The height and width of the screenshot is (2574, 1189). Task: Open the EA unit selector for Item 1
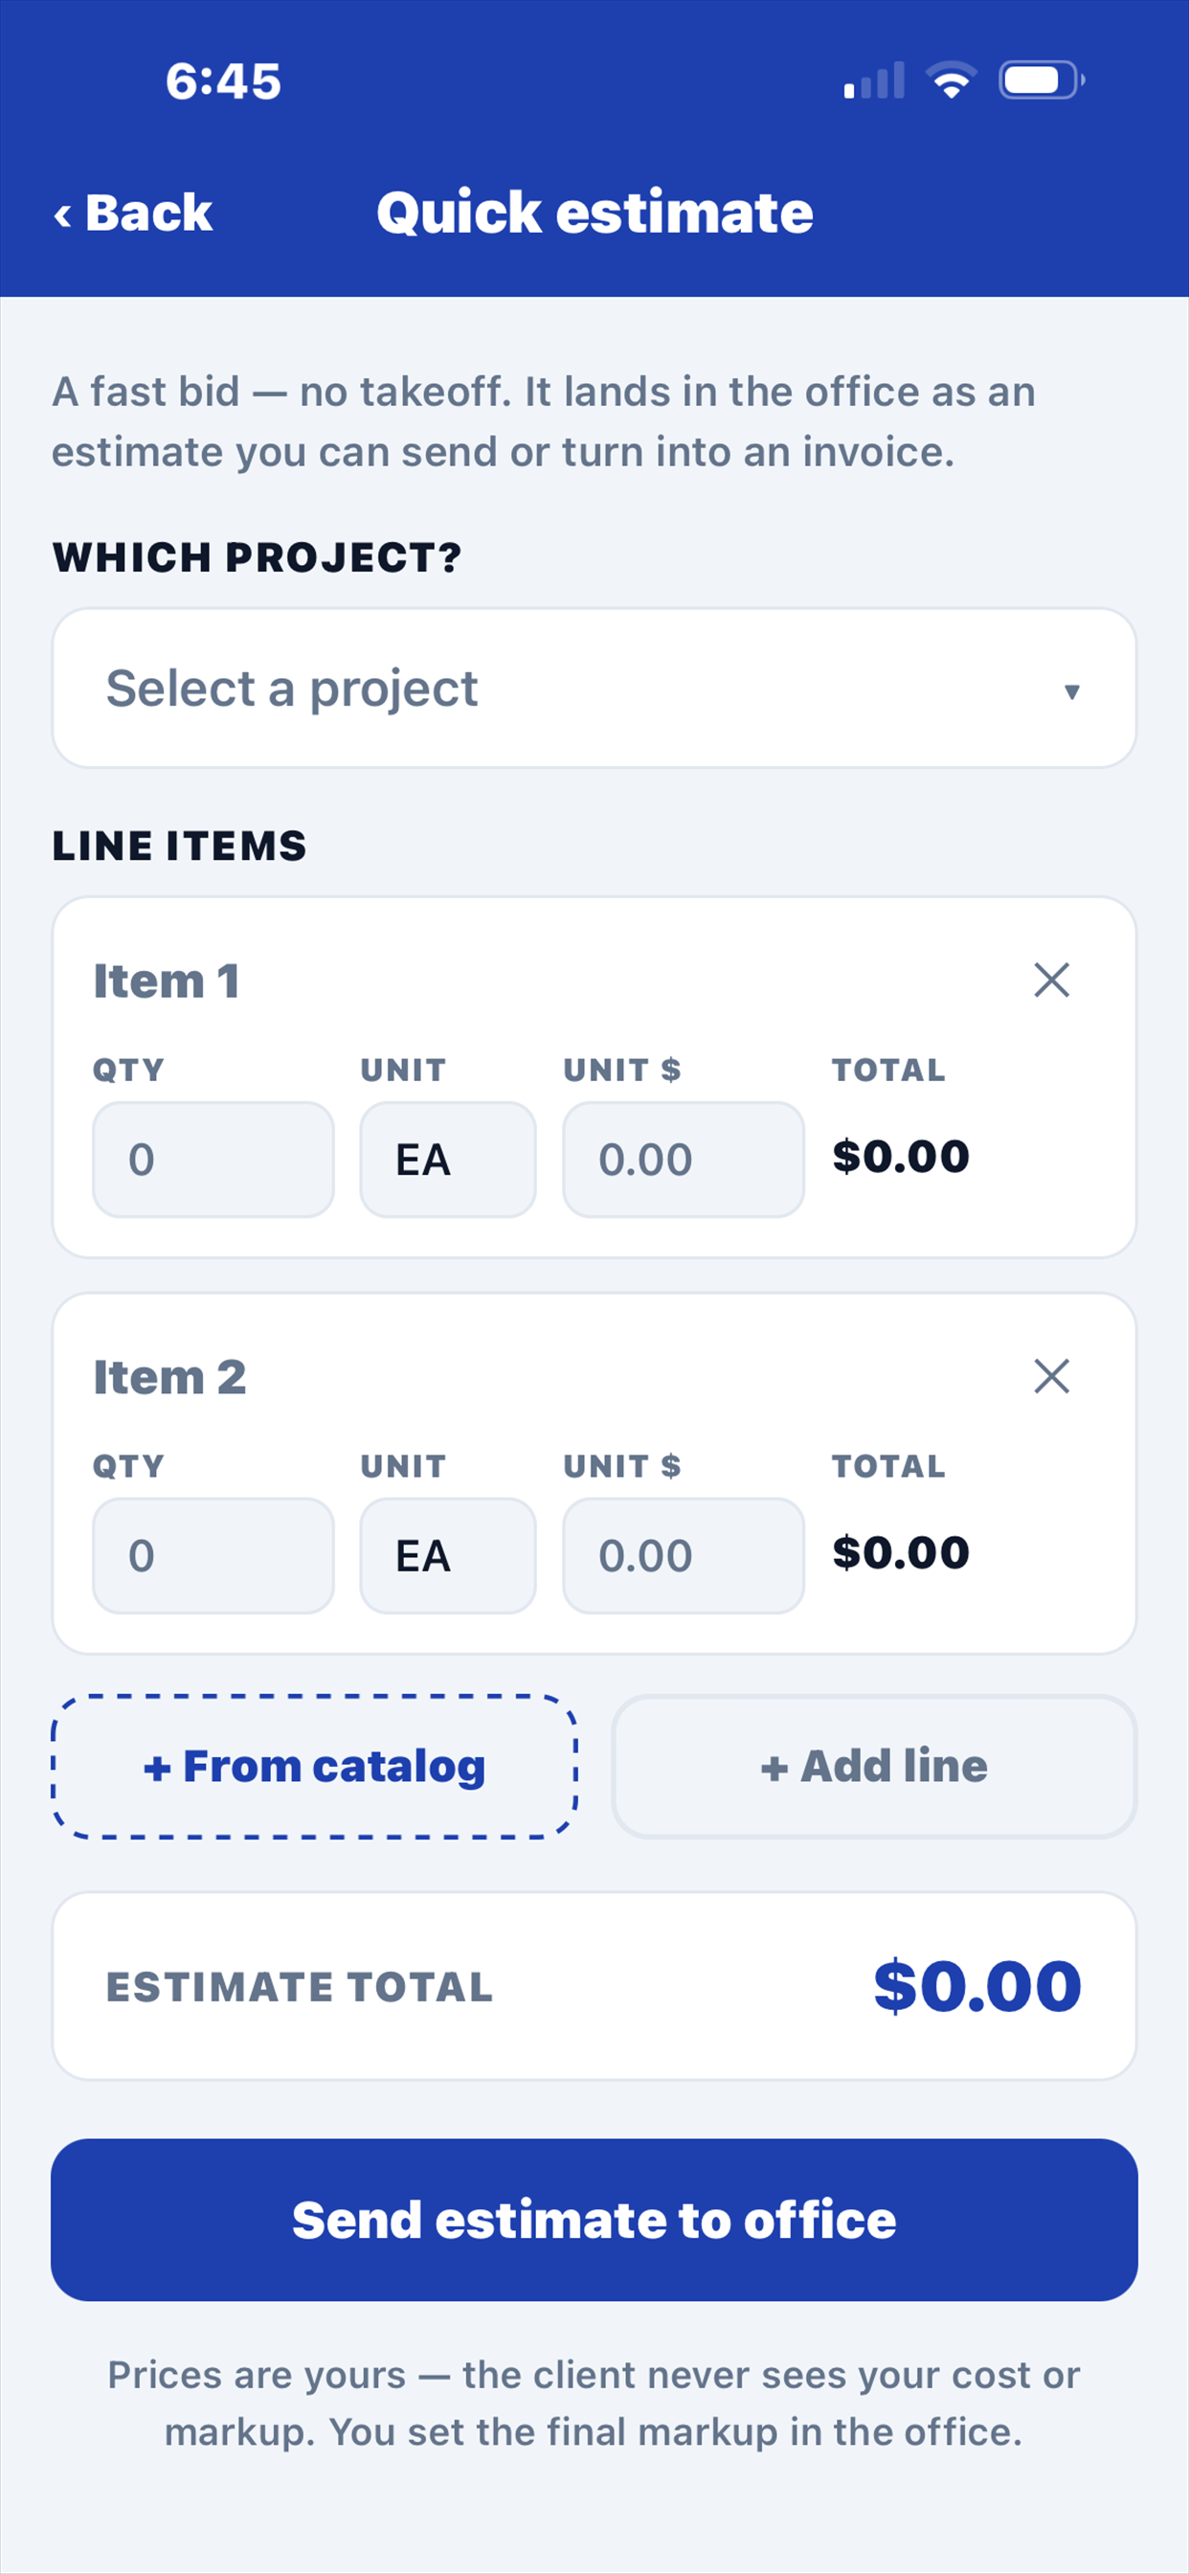448,1160
